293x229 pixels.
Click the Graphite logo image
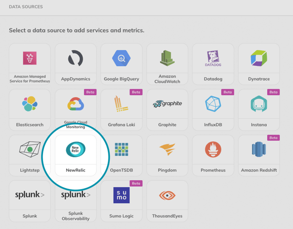point(167,104)
